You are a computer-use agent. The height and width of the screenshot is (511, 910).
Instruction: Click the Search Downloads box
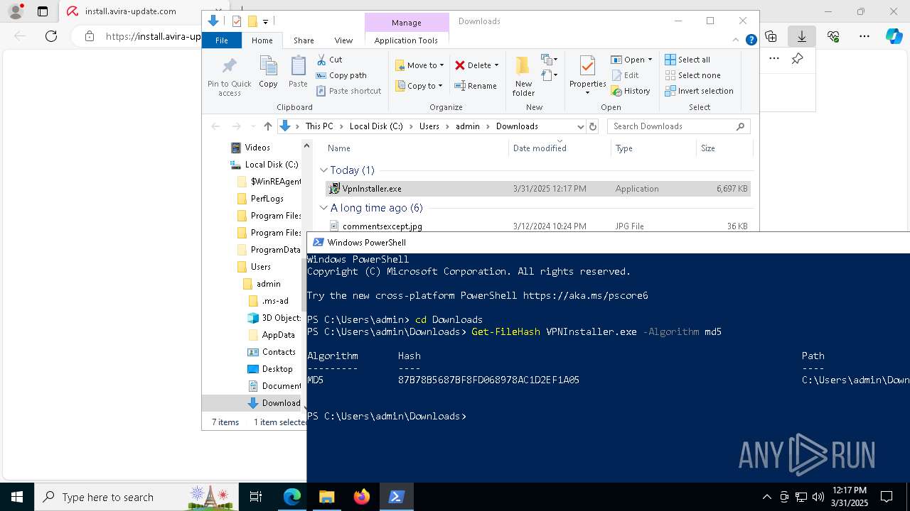(678, 126)
